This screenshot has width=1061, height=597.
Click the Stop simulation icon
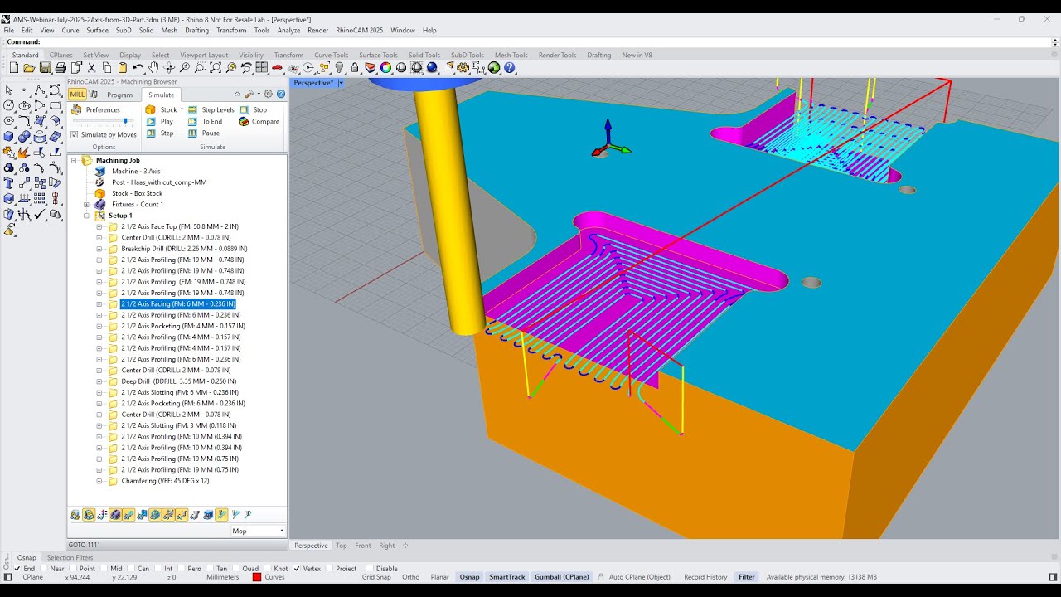pyautogui.click(x=244, y=110)
